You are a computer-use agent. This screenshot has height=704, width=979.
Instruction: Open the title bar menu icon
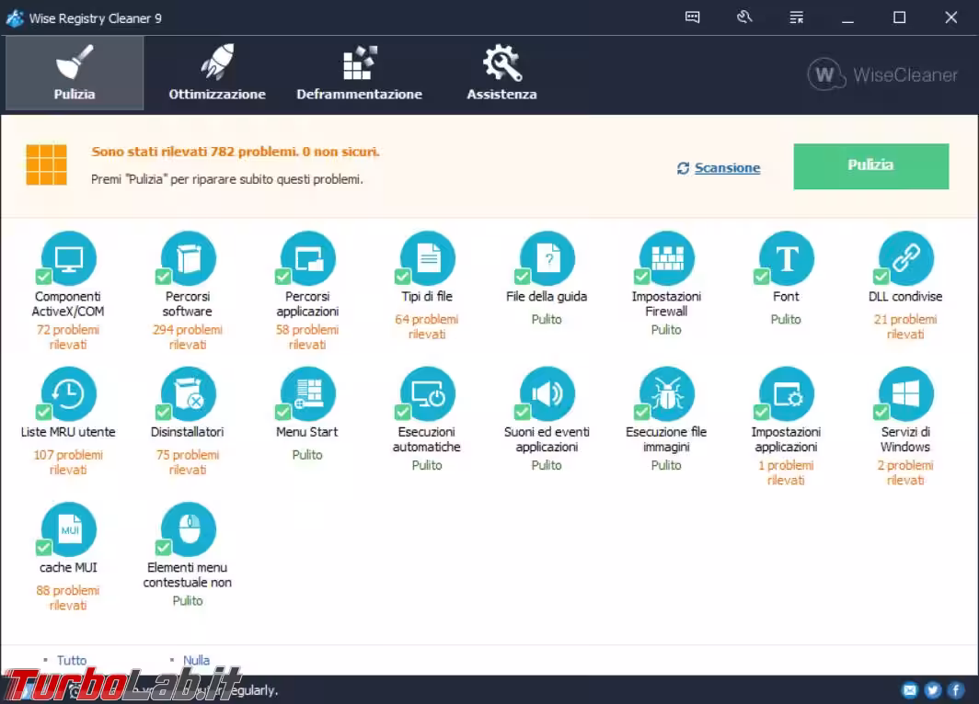[x=796, y=17]
